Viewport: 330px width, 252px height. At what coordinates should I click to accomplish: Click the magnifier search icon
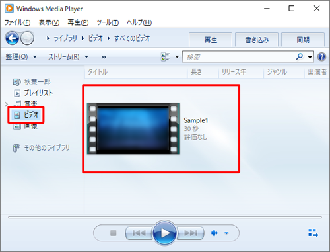click(300, 57)
